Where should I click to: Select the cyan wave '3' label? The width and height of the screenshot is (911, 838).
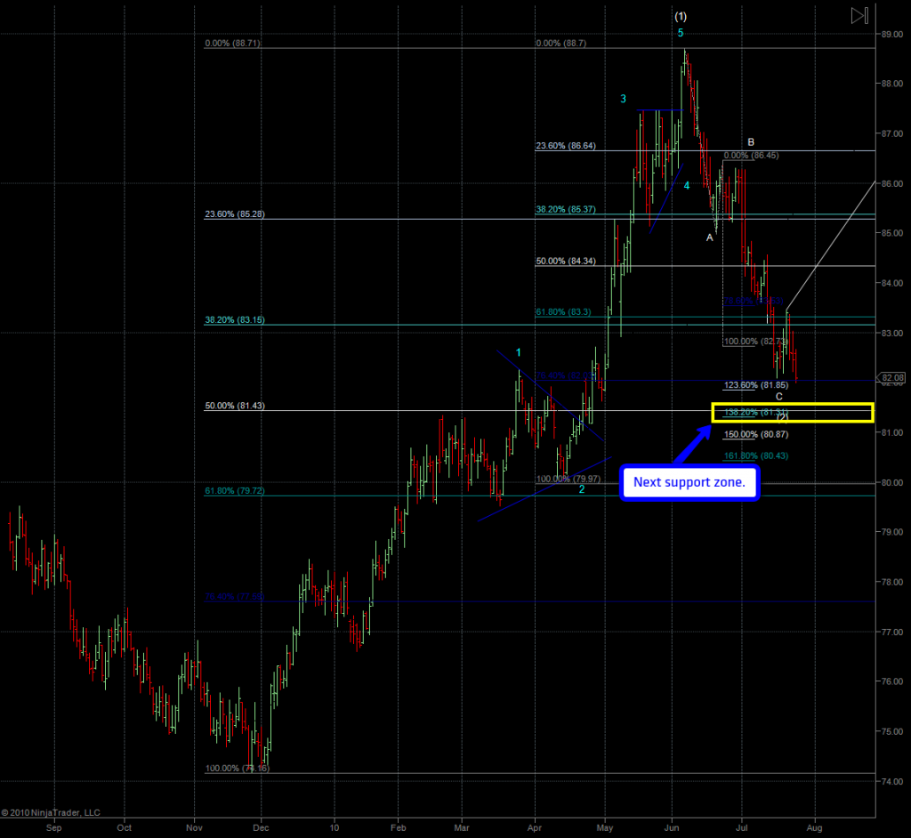(623, 99)
